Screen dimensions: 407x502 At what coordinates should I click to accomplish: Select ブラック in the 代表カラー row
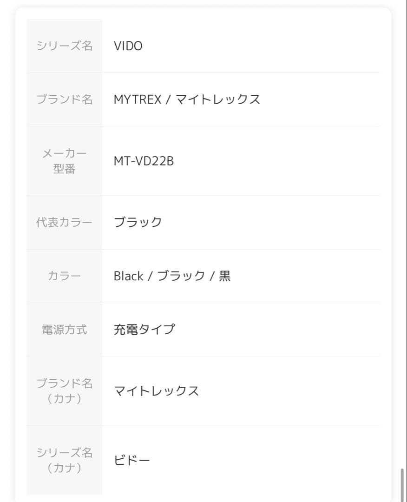pos(138,222)
